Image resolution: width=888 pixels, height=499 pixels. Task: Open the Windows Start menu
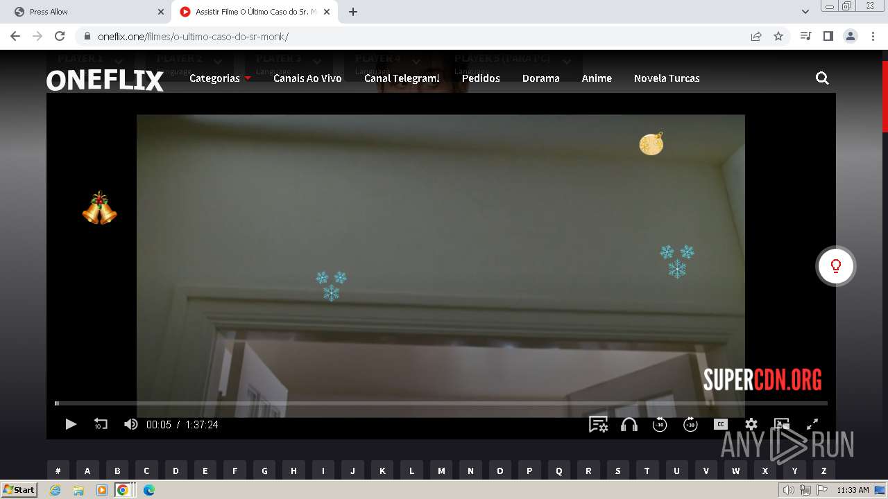pos(19,490)
